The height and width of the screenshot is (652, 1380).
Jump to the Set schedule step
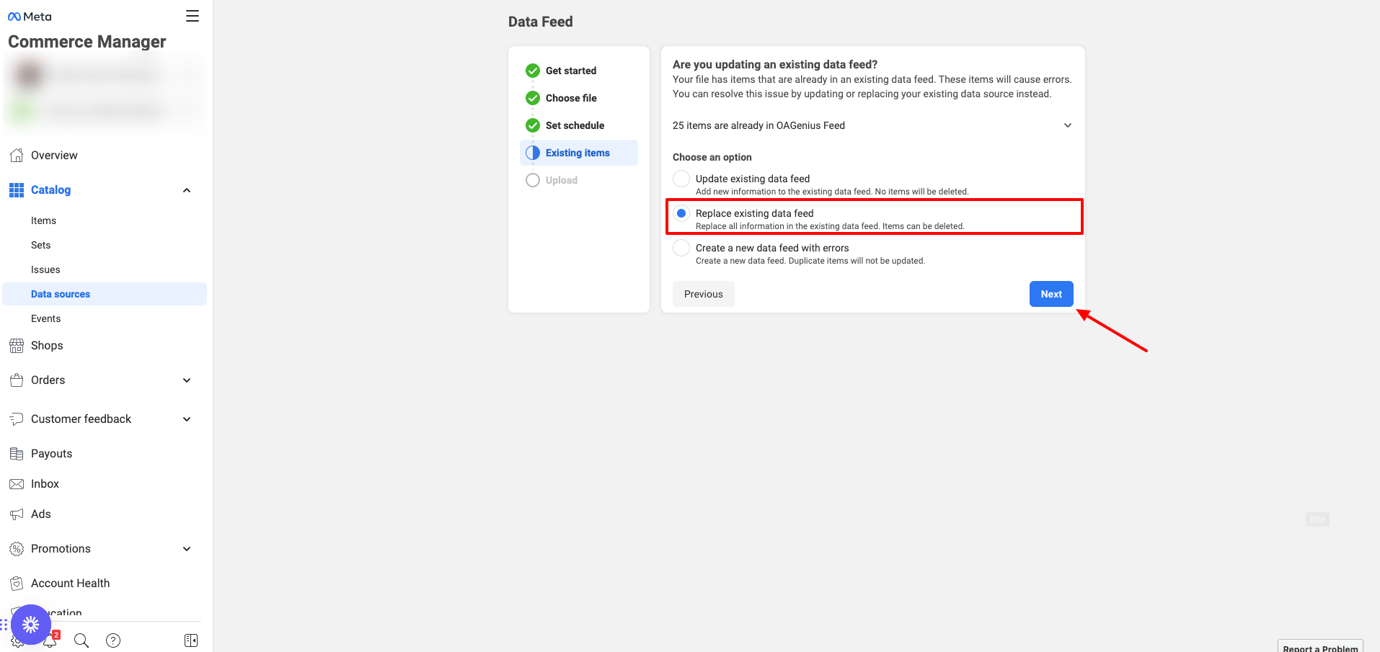575,125
